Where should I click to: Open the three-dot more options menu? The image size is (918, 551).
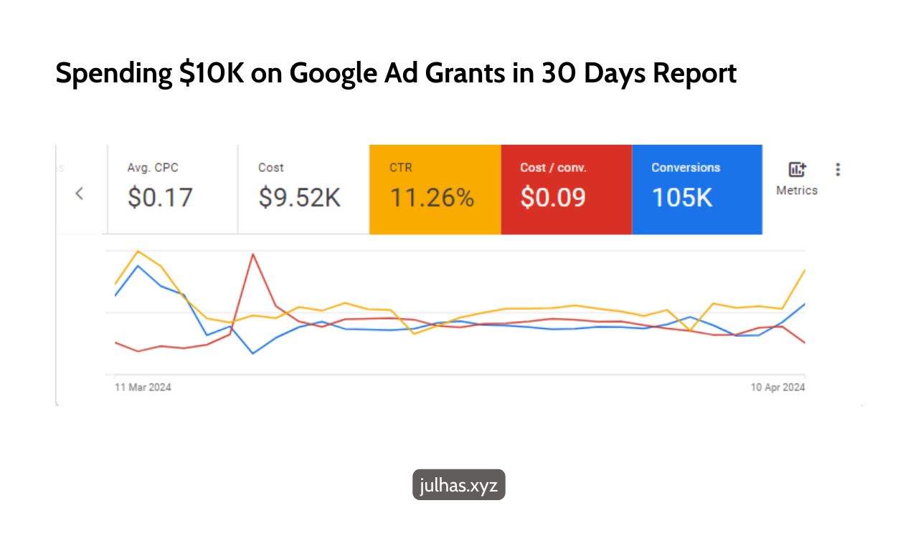(x=838, y=170)
